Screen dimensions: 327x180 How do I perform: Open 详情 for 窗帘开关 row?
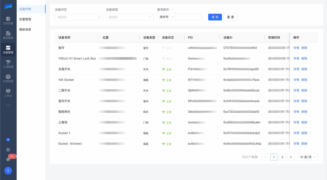tap(296, 101)
